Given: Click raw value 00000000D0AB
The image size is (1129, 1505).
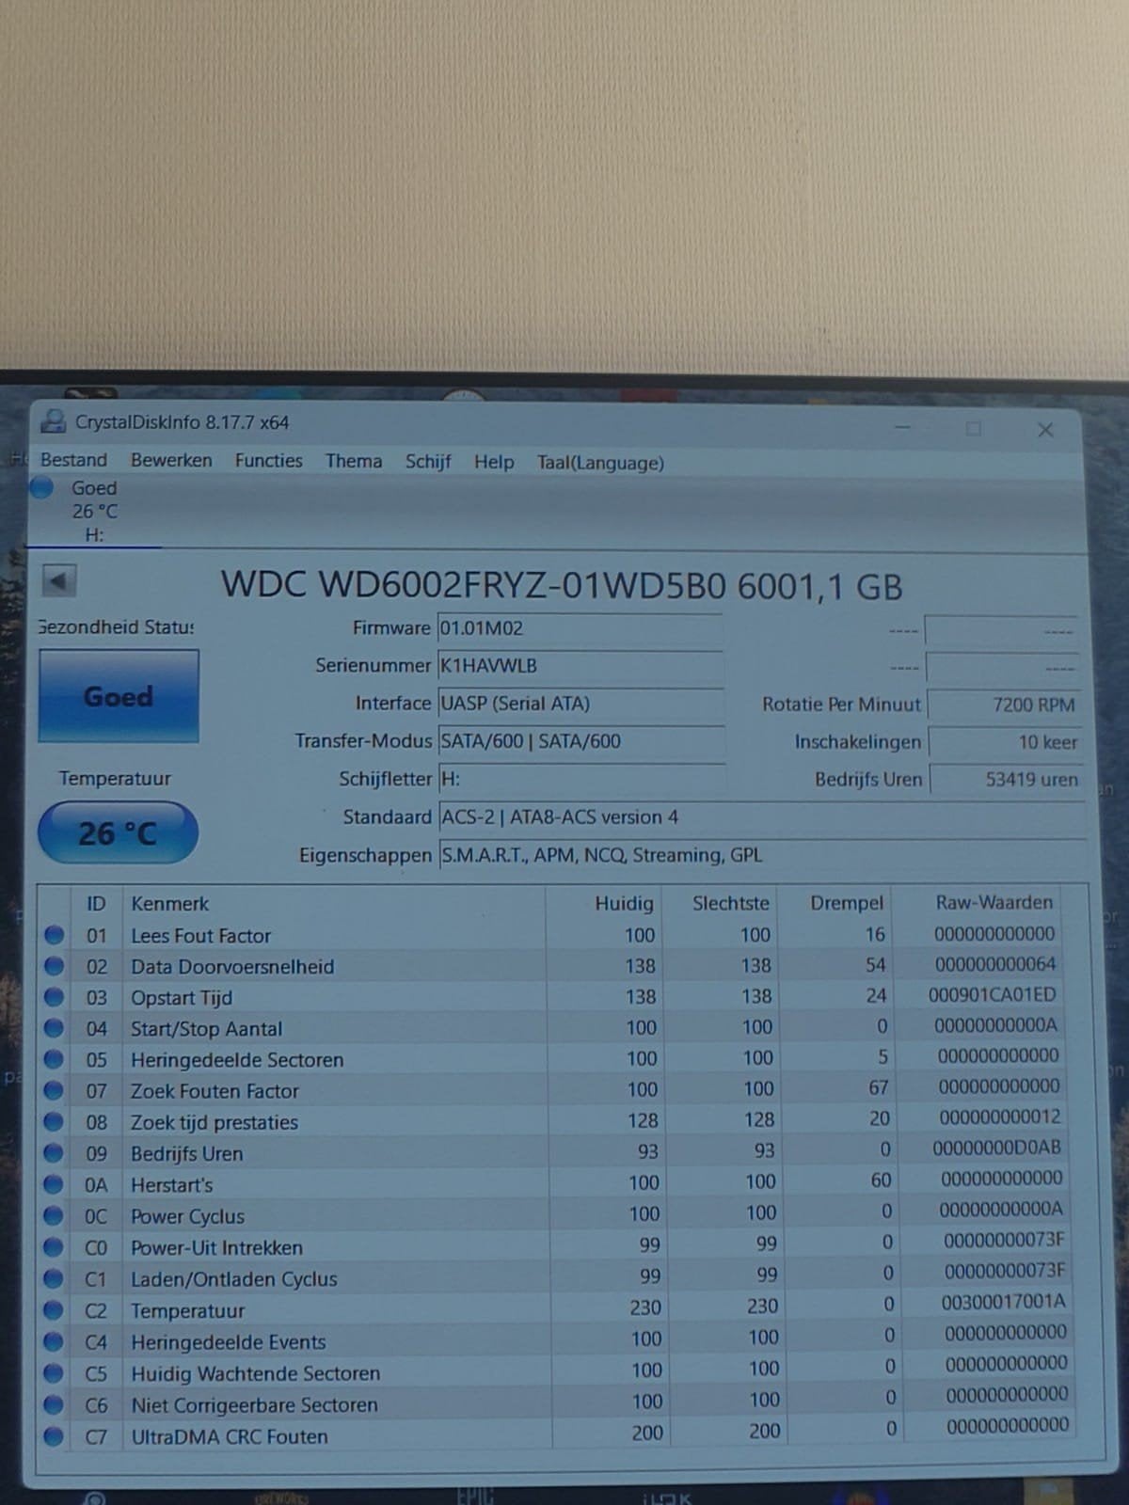Looking at the screenshot, I should pos(996,1148).
